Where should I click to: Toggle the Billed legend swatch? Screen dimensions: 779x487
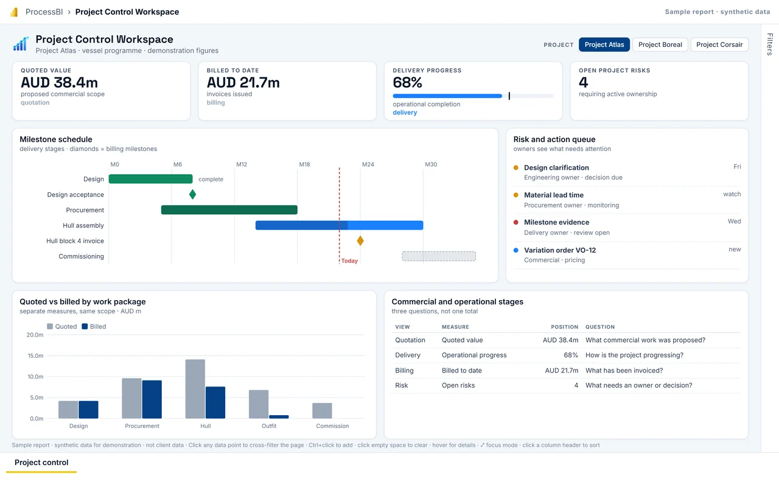85,326
